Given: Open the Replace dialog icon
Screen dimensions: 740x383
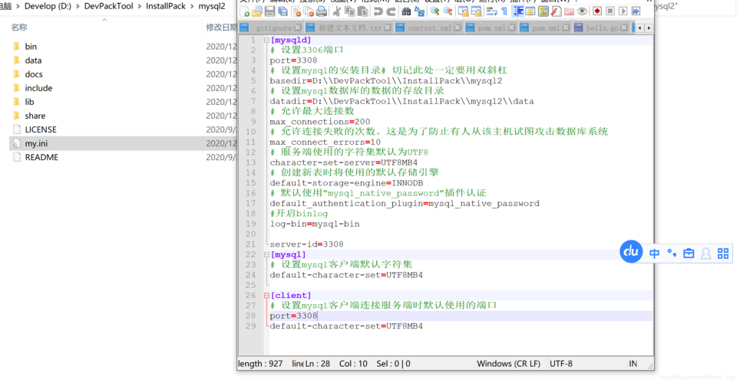Looking at the screenshot, I should [x=419, y=11].
